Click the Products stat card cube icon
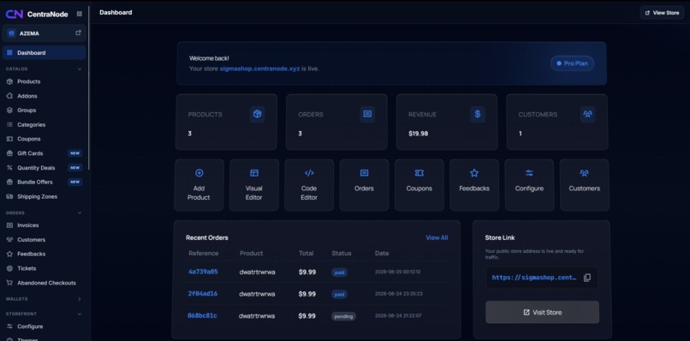 258,115
